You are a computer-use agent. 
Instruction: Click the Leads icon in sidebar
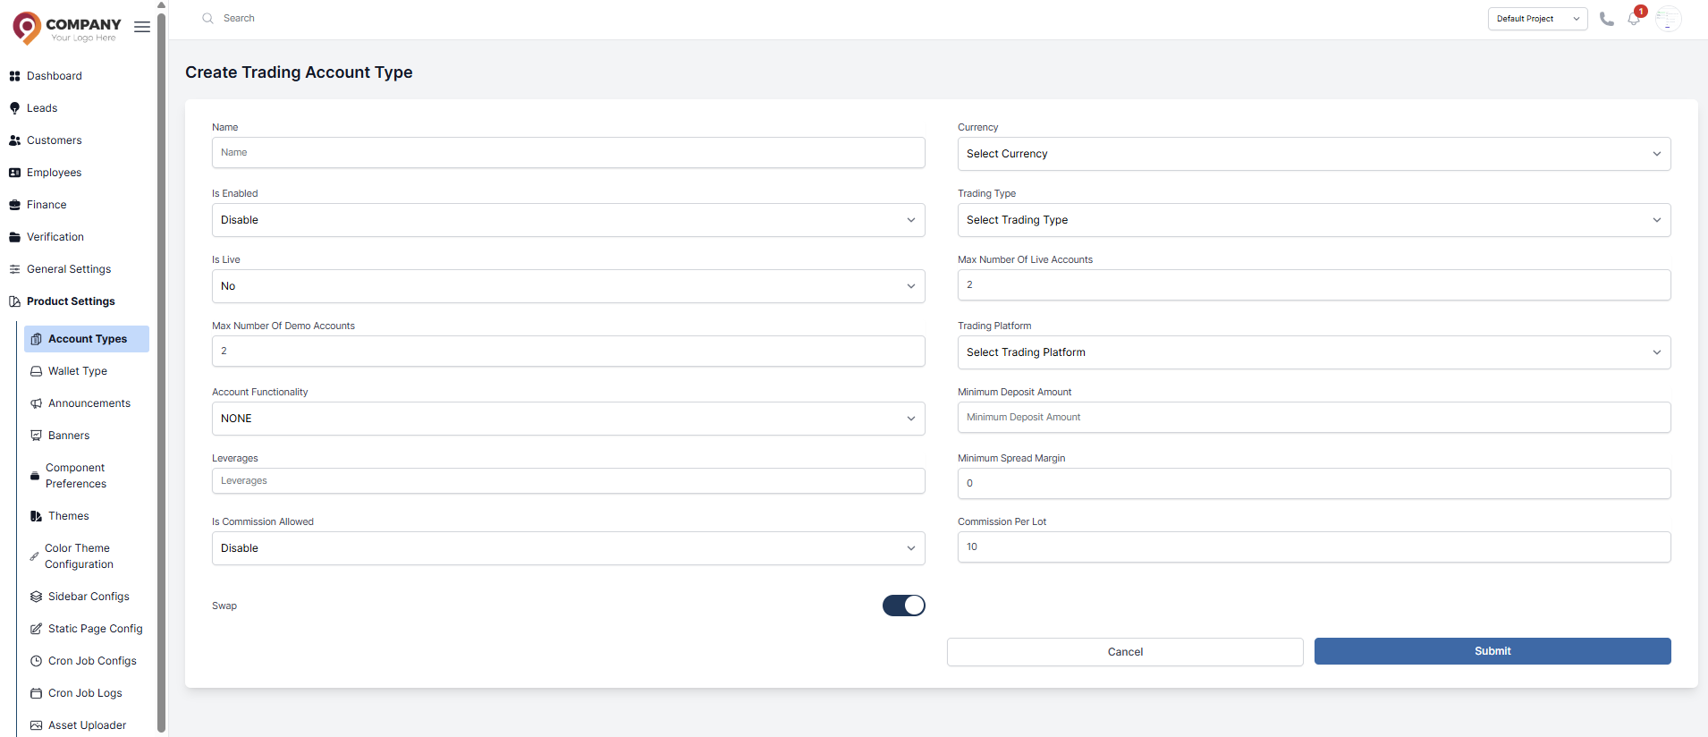point(14,108)
